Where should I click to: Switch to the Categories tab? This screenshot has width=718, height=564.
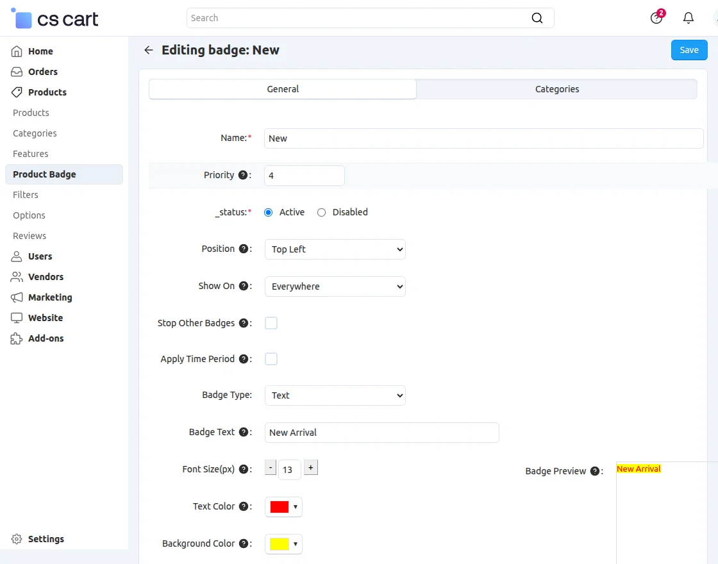tap(556, 89)
